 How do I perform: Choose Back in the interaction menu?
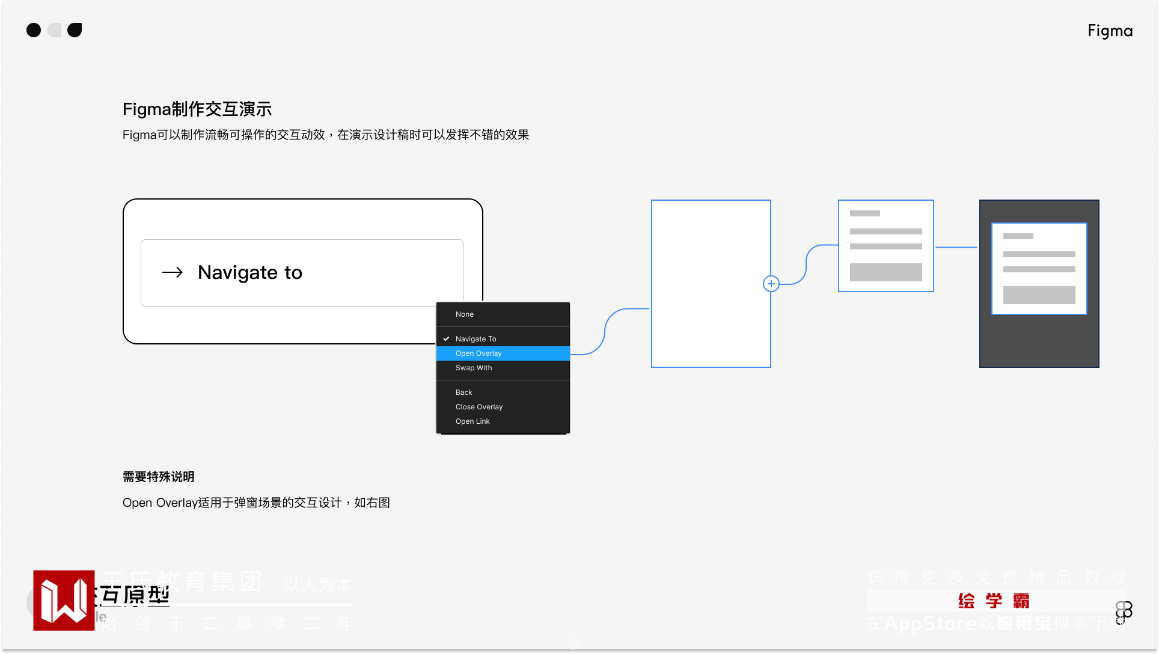coord(464,393)
